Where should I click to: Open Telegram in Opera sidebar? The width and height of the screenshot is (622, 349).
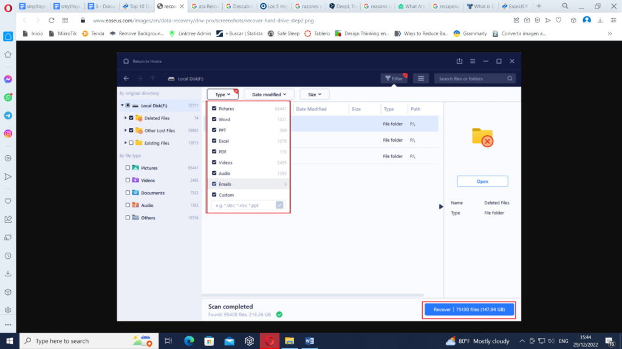pyautogui.click(x=8, y=116)
